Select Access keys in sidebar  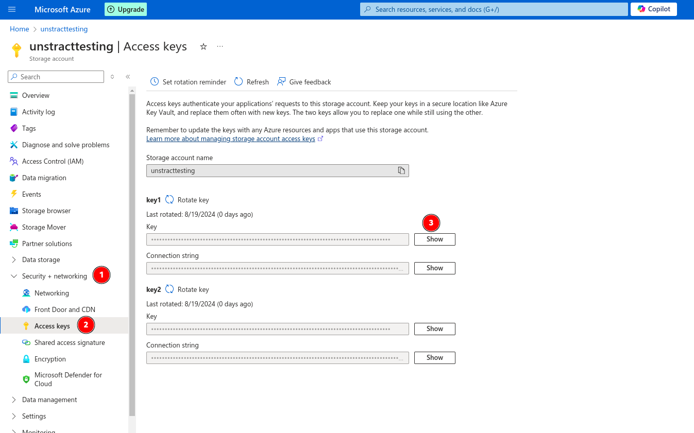point(64,325)
